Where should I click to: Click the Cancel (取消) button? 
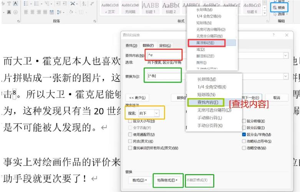tap(277, 98)
